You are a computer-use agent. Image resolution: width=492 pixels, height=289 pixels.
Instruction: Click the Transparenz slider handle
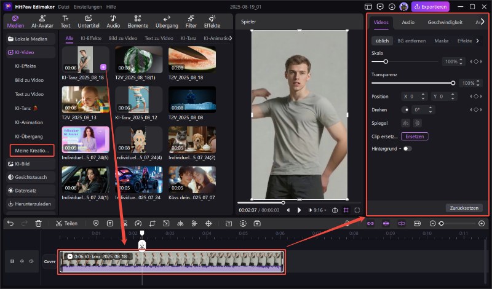pos(453,82)
